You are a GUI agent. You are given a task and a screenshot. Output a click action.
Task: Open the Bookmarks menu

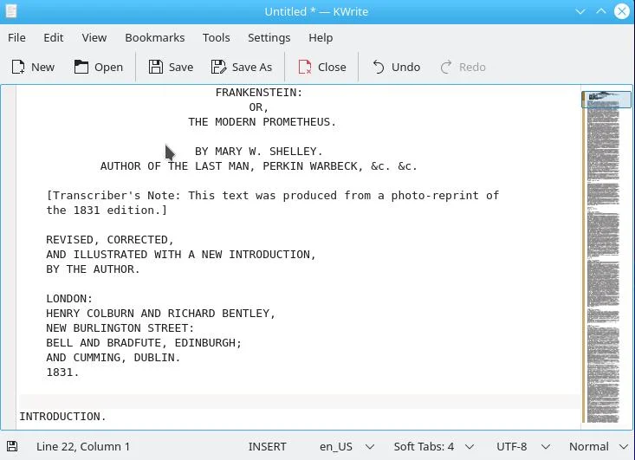coord(155,37)
